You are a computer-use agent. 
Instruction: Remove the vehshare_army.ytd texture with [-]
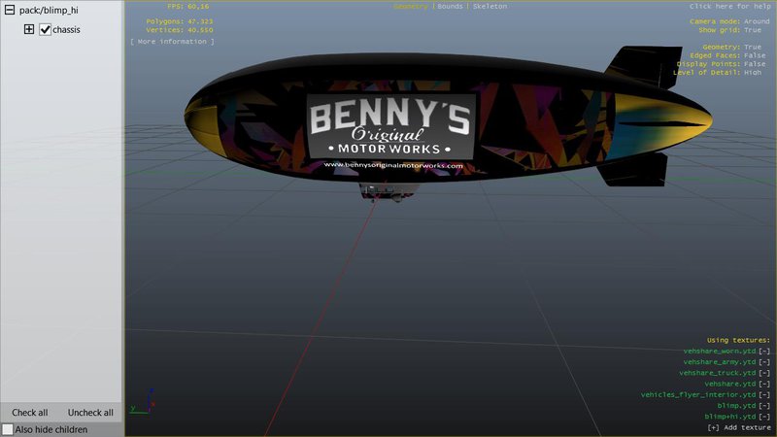[764, 362]
